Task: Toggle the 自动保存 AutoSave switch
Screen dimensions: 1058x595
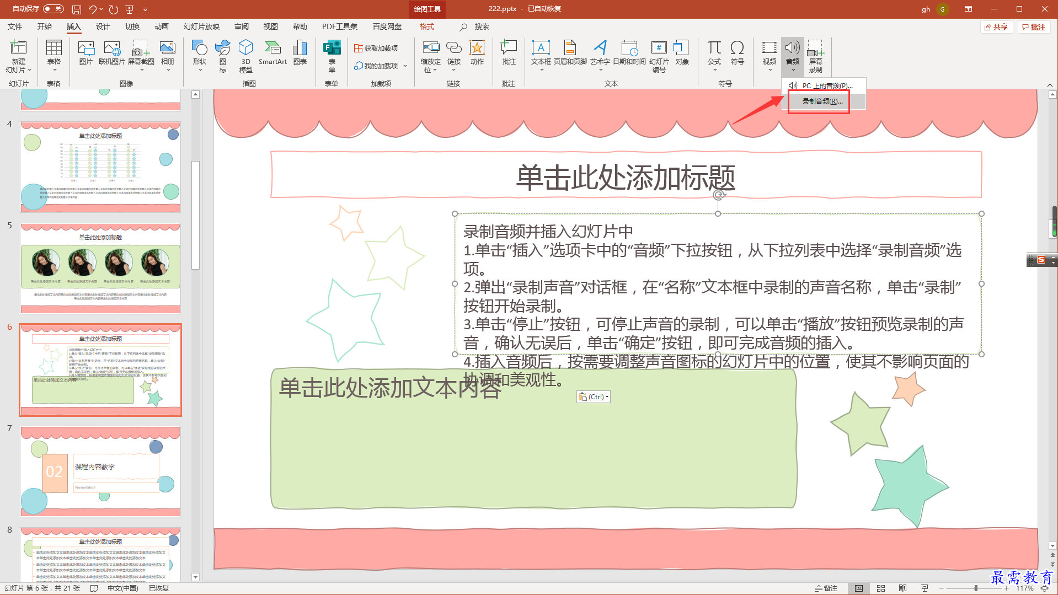Action: click(x=53, y=9)
